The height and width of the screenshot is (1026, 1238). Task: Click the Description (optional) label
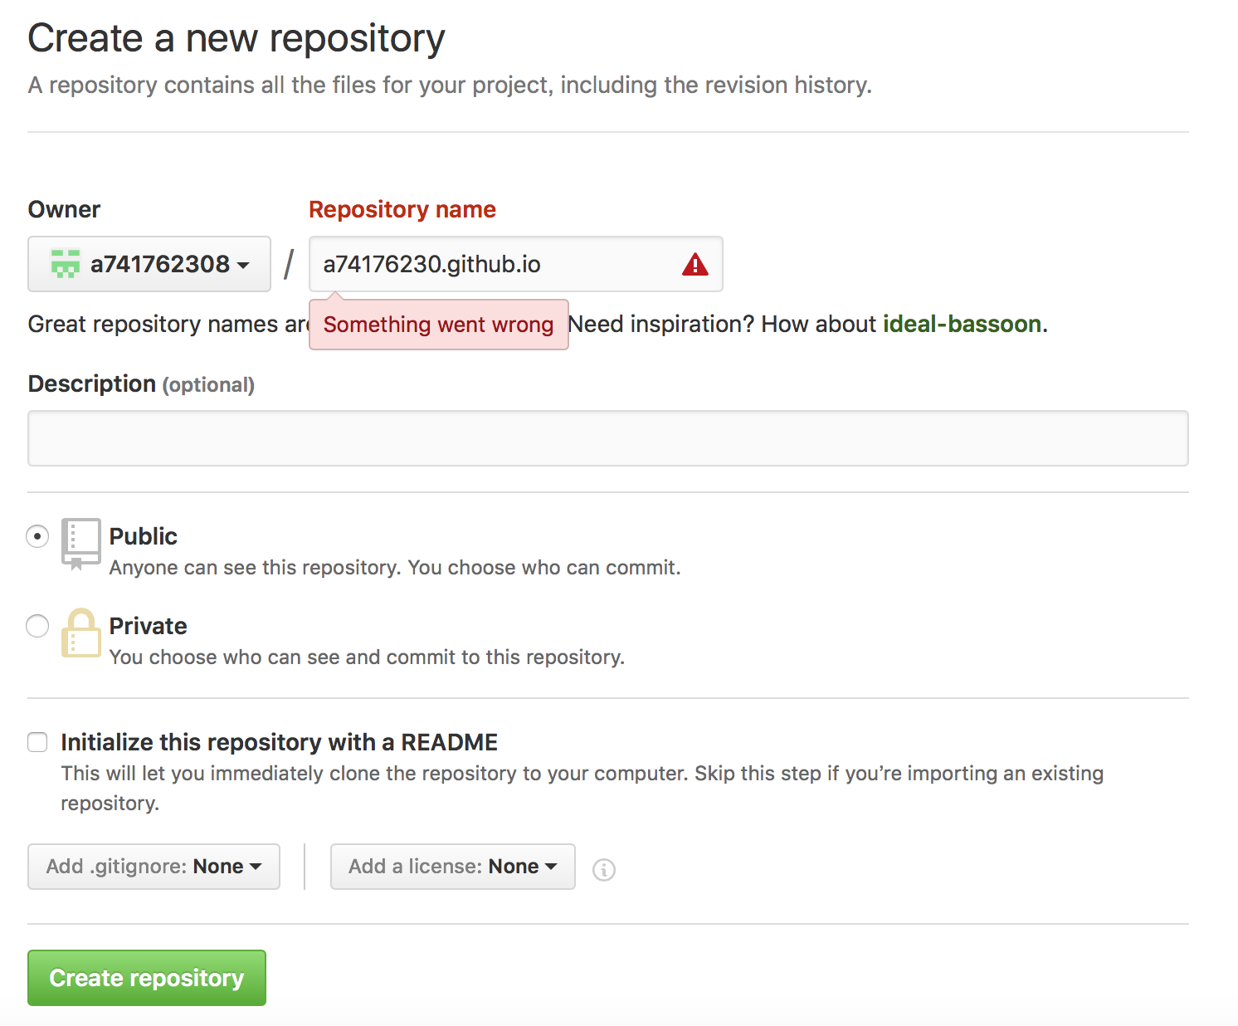[141, 384]
